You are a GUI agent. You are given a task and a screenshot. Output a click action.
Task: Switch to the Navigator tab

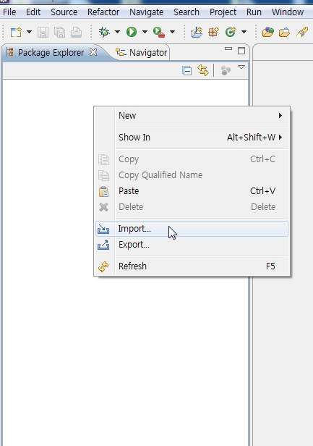pos(142,52)
